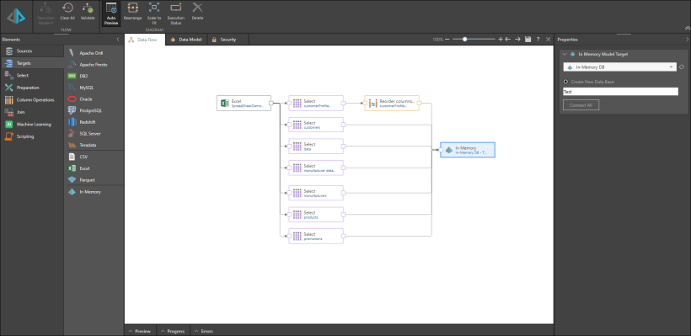
Task: Open the Select elements category
Action: (32, 75)
